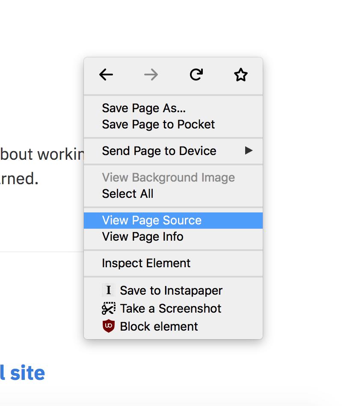Click the uBlock Origin shield icon

tap(108, 326)
